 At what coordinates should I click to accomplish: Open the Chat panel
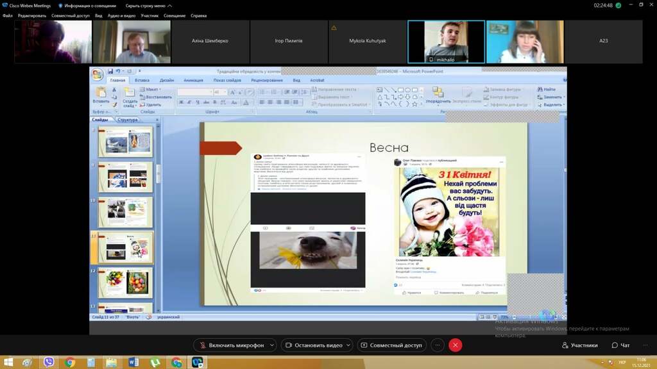pyautogui.click(x=620, y=345)
